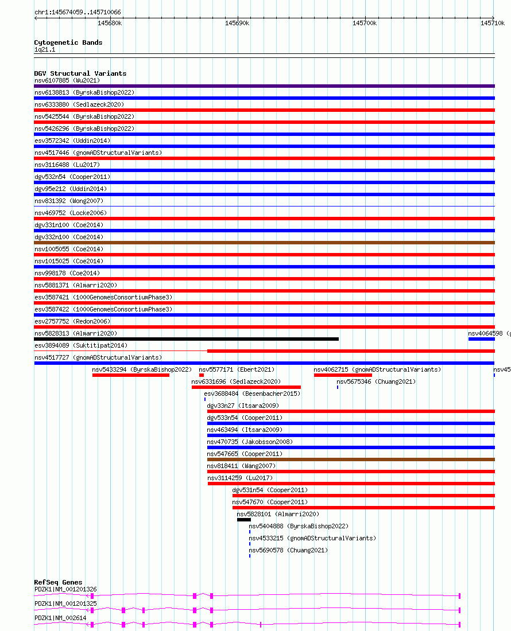
Task: Select the DGV Structural Variants track title
Action: pyautogui.click(x=80, y=74)
